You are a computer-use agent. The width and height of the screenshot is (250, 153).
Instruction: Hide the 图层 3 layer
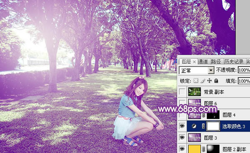(182, 137)
